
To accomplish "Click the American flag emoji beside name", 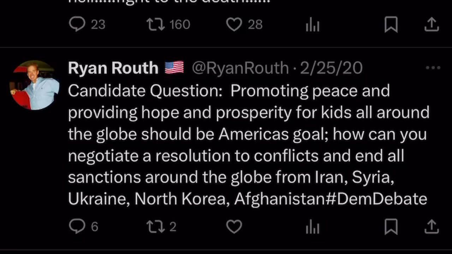I will click(x=174, y=67).
